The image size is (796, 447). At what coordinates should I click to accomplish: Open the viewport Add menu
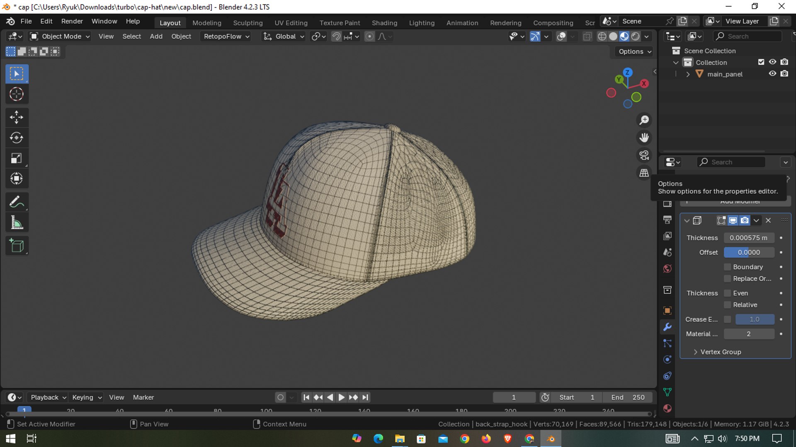(156, 36)
